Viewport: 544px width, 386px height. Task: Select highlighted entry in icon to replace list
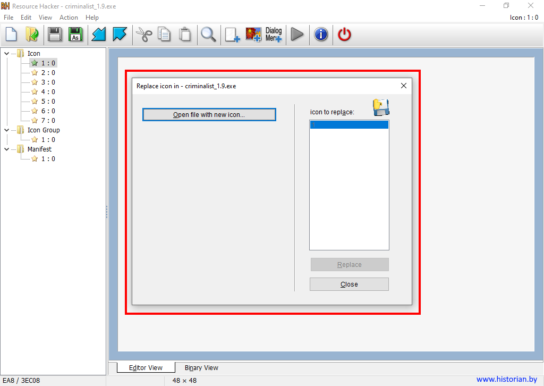349,125
